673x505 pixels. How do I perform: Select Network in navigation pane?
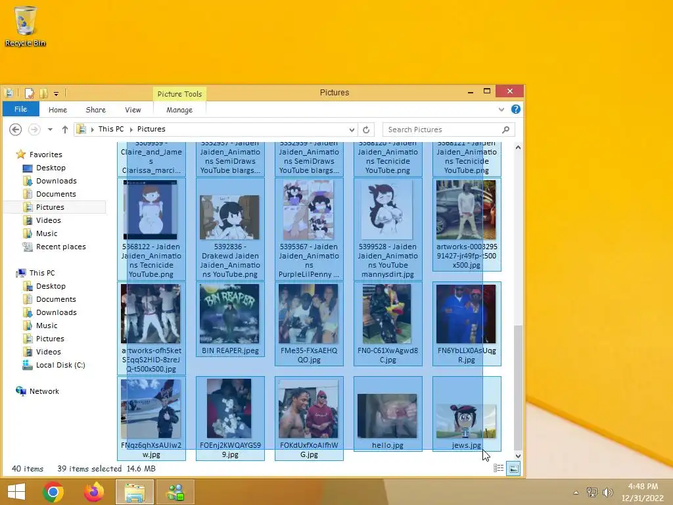pyautogui.click(x=44, y=391)
